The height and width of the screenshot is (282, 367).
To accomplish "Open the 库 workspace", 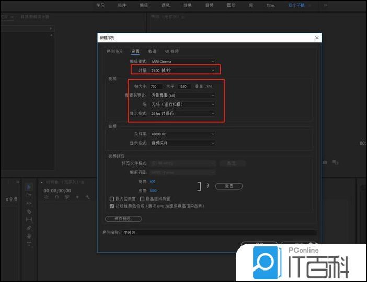I will 251,5.
